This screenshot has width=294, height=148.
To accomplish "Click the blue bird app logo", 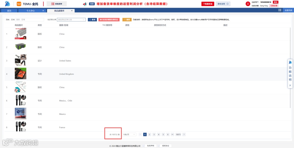I will click(x=8, y=4).
